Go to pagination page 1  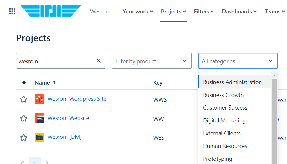pyautogui.click(x=35, y=161)
